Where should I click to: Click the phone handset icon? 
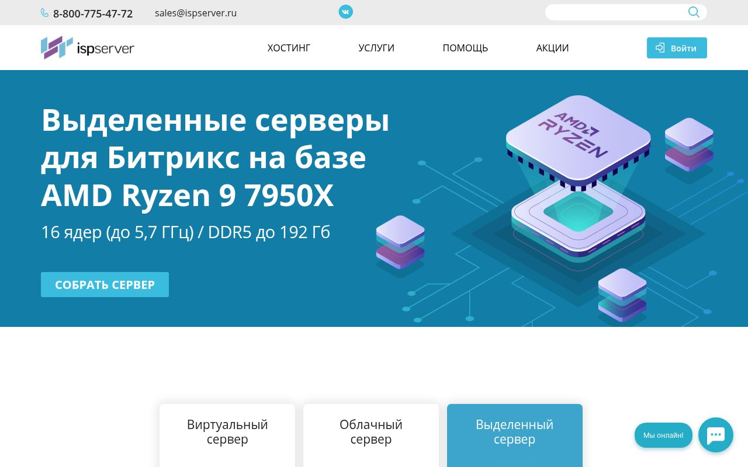[45, 13]
